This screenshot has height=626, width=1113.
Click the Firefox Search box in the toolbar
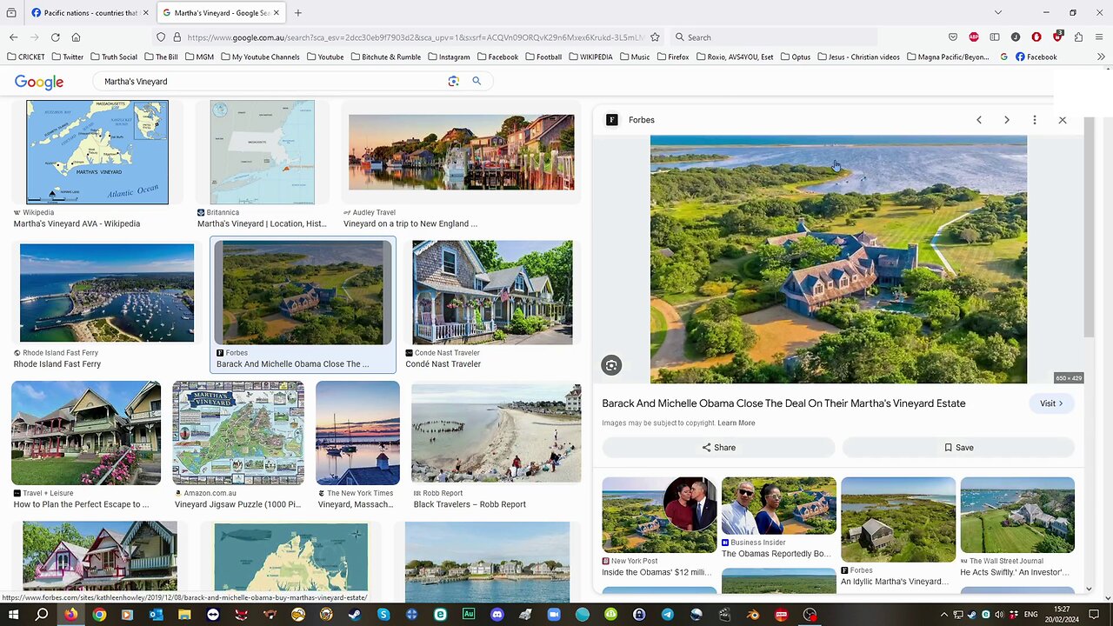774,37
